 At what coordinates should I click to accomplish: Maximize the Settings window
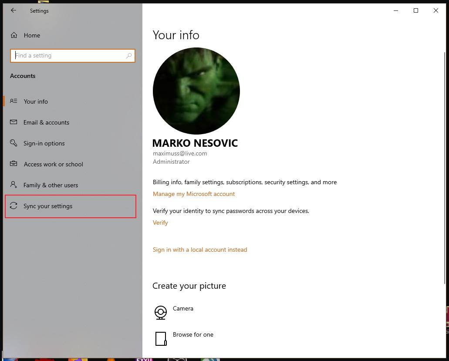tap(415, 10)
